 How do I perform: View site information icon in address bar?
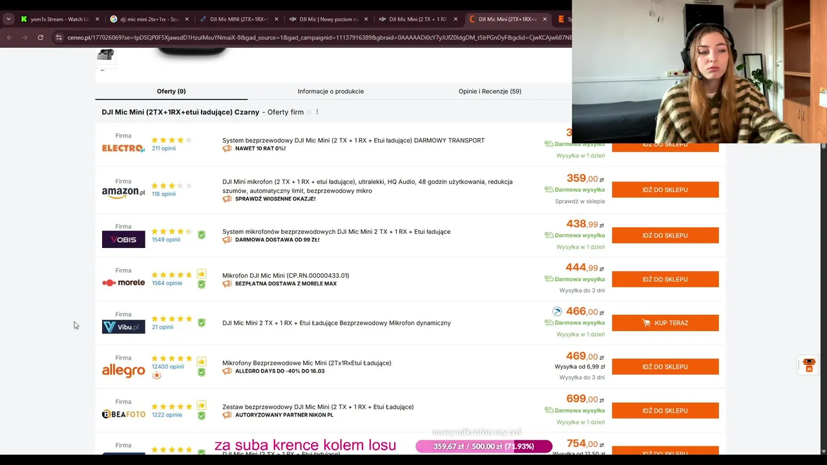coord(59,37)
